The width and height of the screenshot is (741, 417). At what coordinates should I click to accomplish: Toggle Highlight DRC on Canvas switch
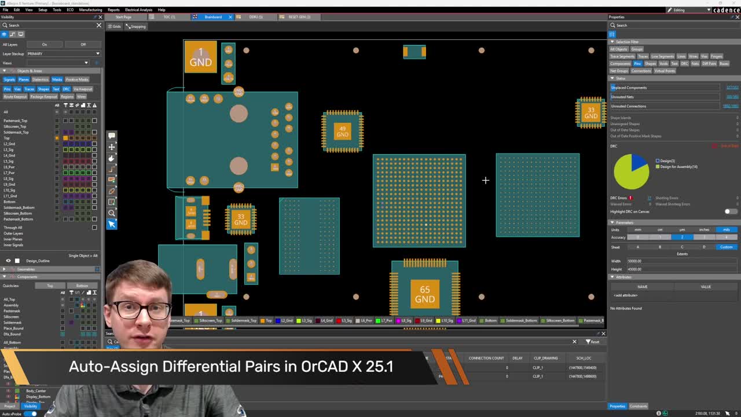(730, 211)
